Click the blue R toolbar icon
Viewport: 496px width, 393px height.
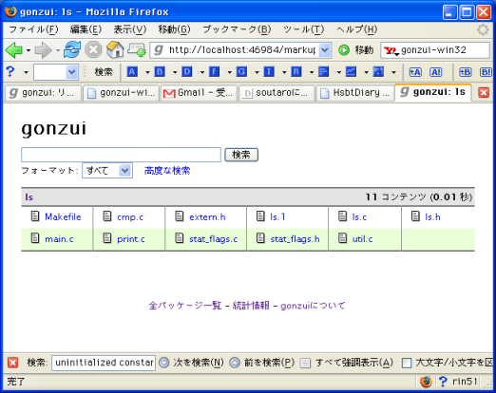point(296,72)
